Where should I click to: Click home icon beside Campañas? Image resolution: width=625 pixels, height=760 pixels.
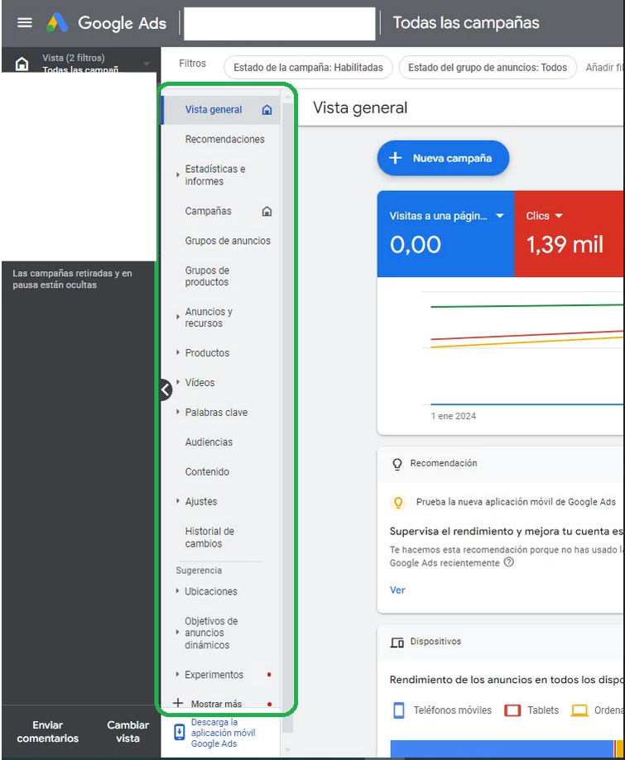pyautogui.click(x=267, y=212)
